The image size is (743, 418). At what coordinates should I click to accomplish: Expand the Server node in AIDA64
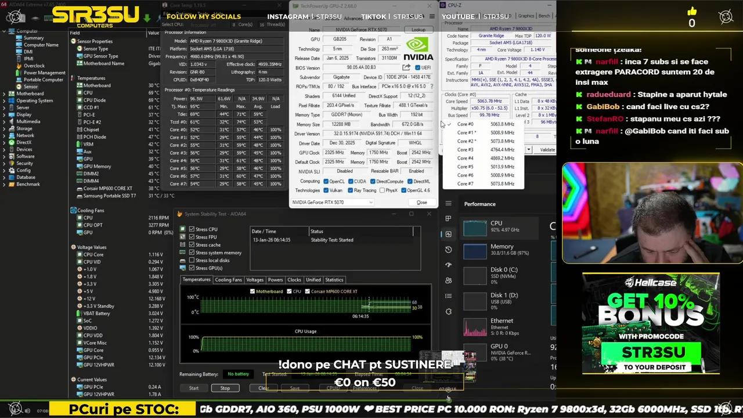pos(4,107)
